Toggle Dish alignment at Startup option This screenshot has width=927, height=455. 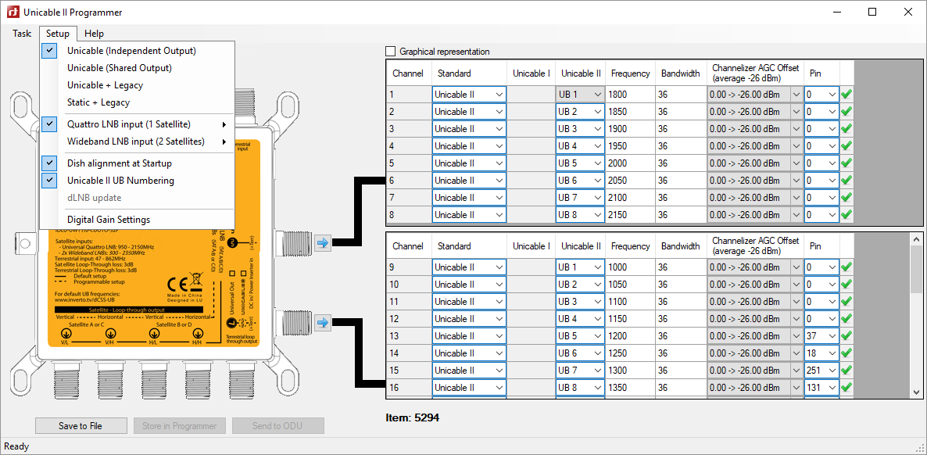point(120,163)
